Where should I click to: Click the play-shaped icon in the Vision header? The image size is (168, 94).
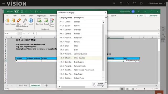(x=141, y=3)
